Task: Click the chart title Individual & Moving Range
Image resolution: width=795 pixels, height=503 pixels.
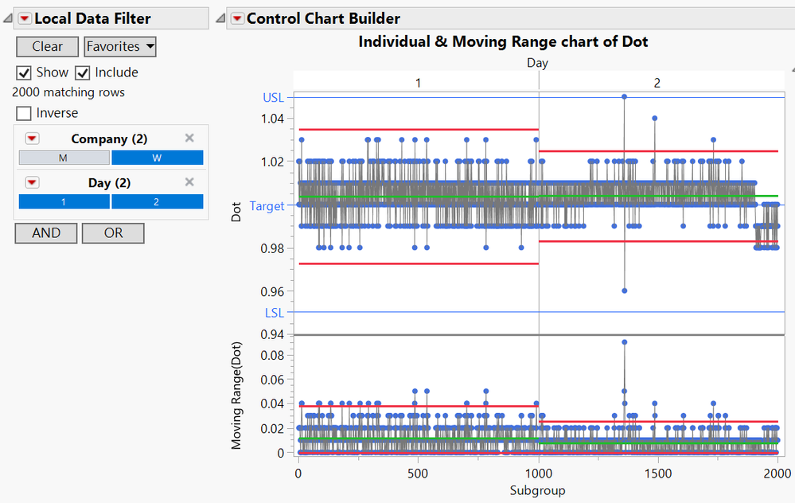Action: (503, 41)
